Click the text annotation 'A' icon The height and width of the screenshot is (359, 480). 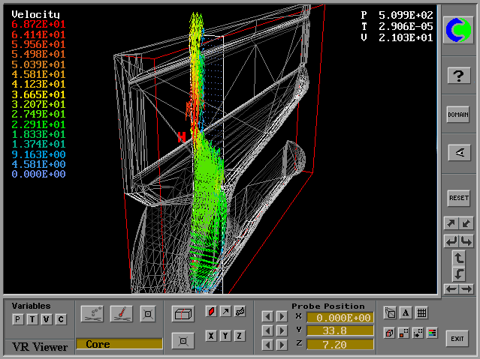coord(406,313)
